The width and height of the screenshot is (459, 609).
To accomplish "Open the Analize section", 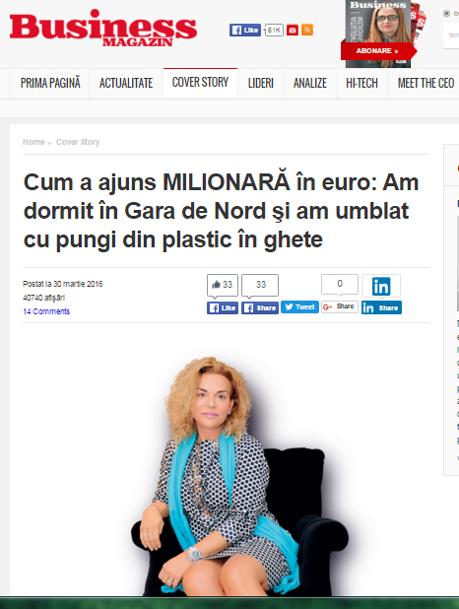I will pyautogui.click(x=310, y=83).
